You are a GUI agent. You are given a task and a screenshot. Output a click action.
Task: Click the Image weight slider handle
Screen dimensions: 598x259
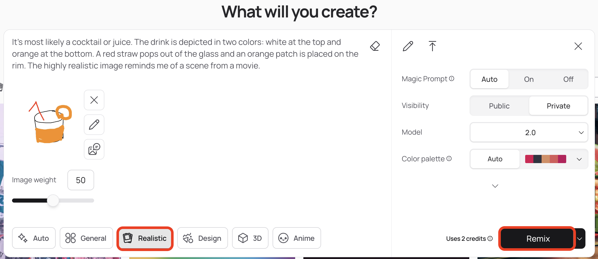click(x=53, y=201)
